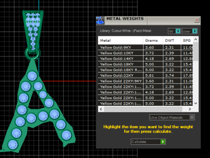Click the horizontal scroll left arrow
Image resolution: width=210 pixels, height=158 pixels.
click(x=101, y=109)
